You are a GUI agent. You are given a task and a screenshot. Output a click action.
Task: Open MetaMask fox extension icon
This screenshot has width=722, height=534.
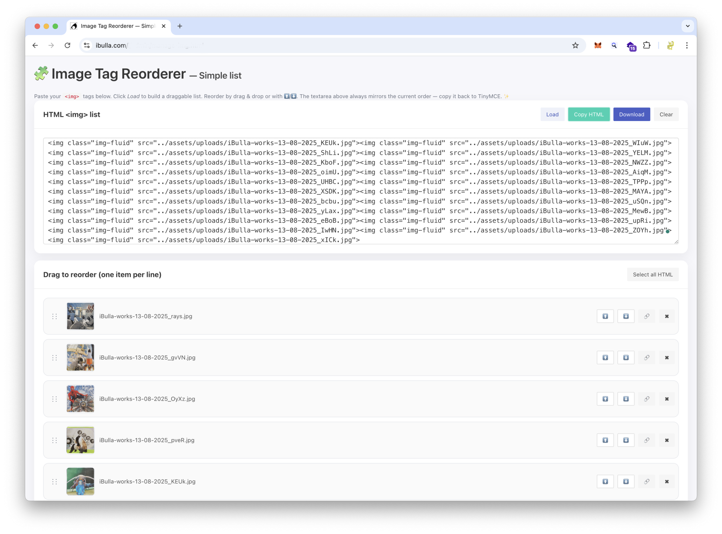tap(598, 45)
